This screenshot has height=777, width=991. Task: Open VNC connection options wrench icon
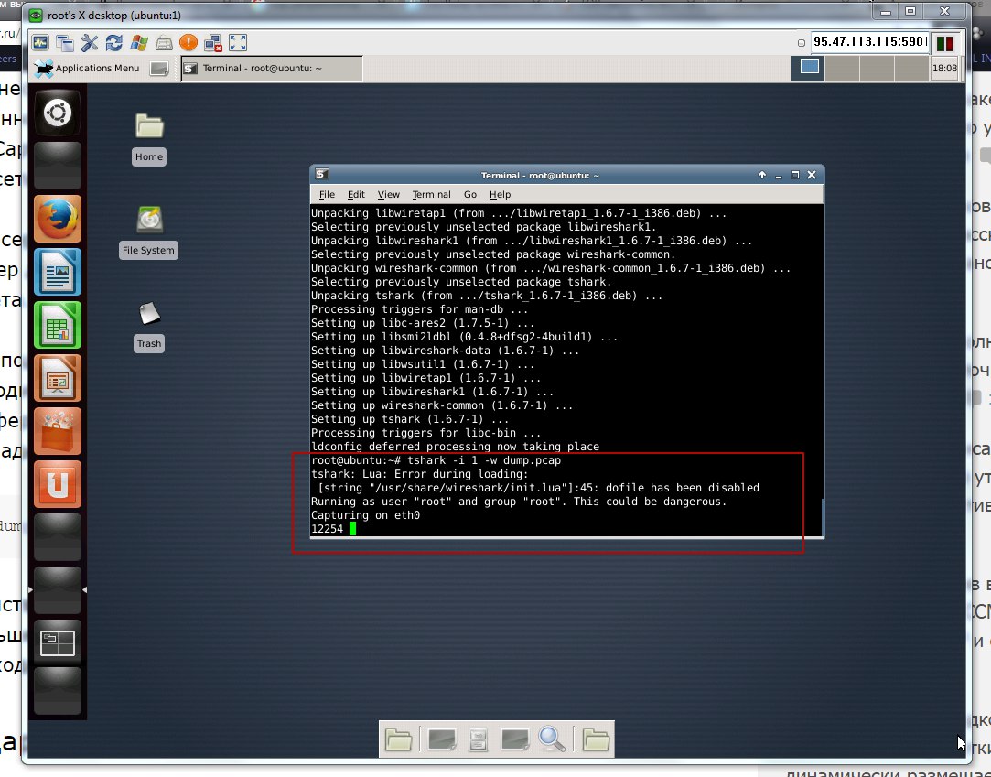[90, 42]
